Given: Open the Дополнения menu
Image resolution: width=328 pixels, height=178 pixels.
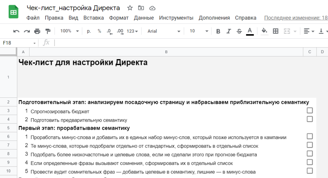Looking at the screenshot, I should (x=214, y=18).
